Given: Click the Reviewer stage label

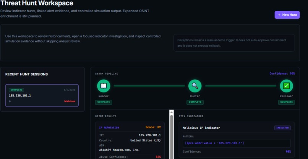Looking at the screenshot, I should [x=286, y=96].
